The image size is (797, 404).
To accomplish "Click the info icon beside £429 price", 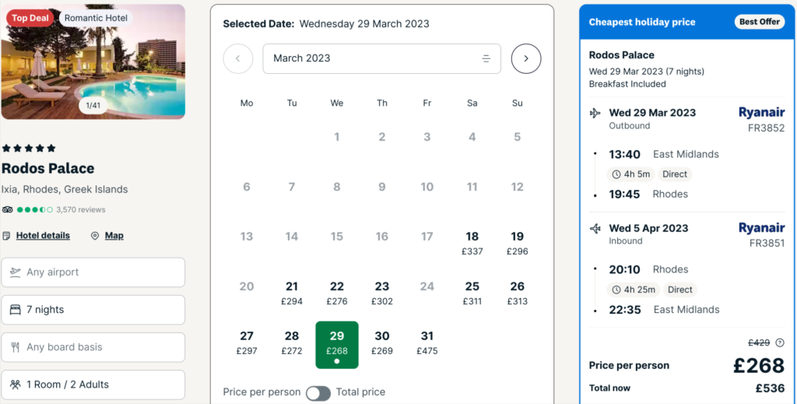I will tap(780, 343).
